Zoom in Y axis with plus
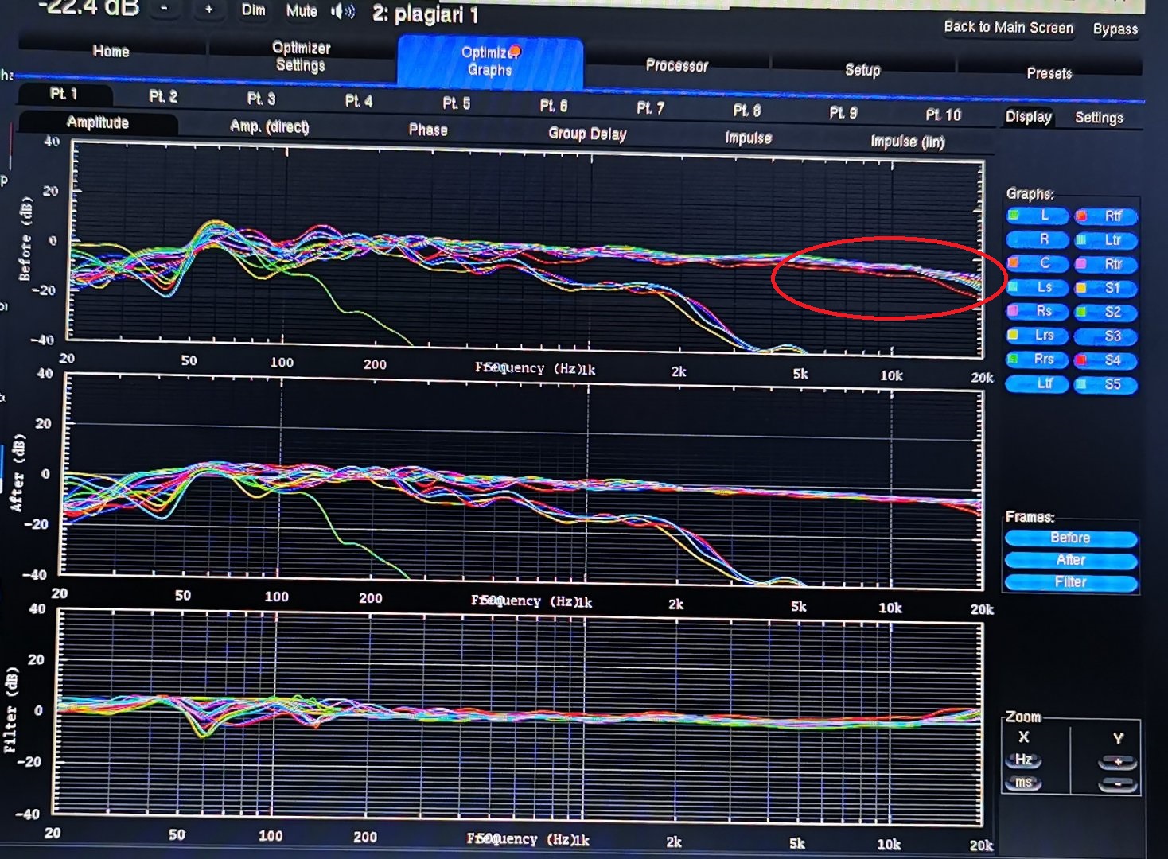1168x859 pixels. point(1117,762)
